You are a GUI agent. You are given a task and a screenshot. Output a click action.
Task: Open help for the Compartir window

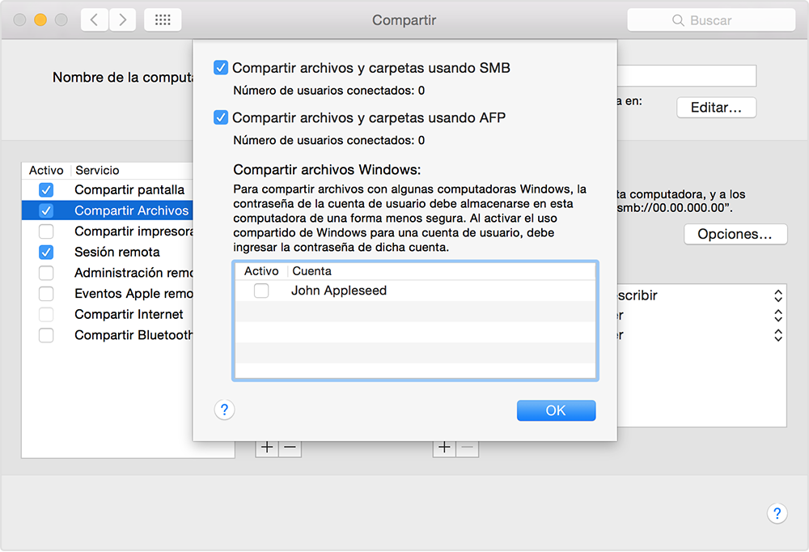pos(777,513)
